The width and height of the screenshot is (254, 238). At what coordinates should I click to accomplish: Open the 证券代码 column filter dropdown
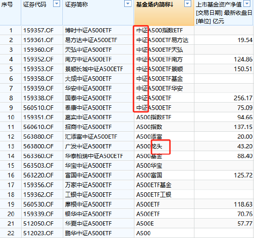[x=56, y=3]
